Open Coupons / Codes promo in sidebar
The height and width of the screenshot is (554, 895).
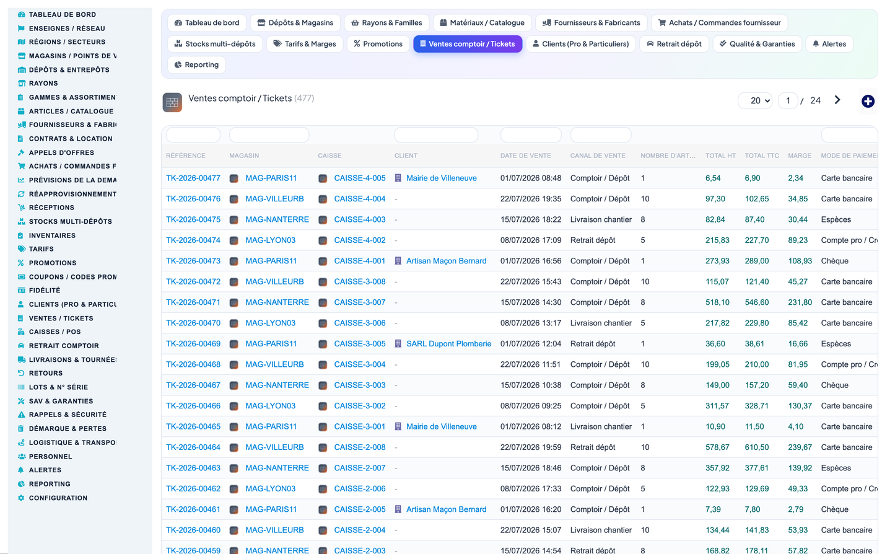coord(72,277)
